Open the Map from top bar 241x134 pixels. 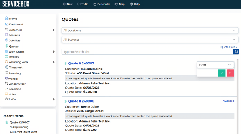pos(119,4)
